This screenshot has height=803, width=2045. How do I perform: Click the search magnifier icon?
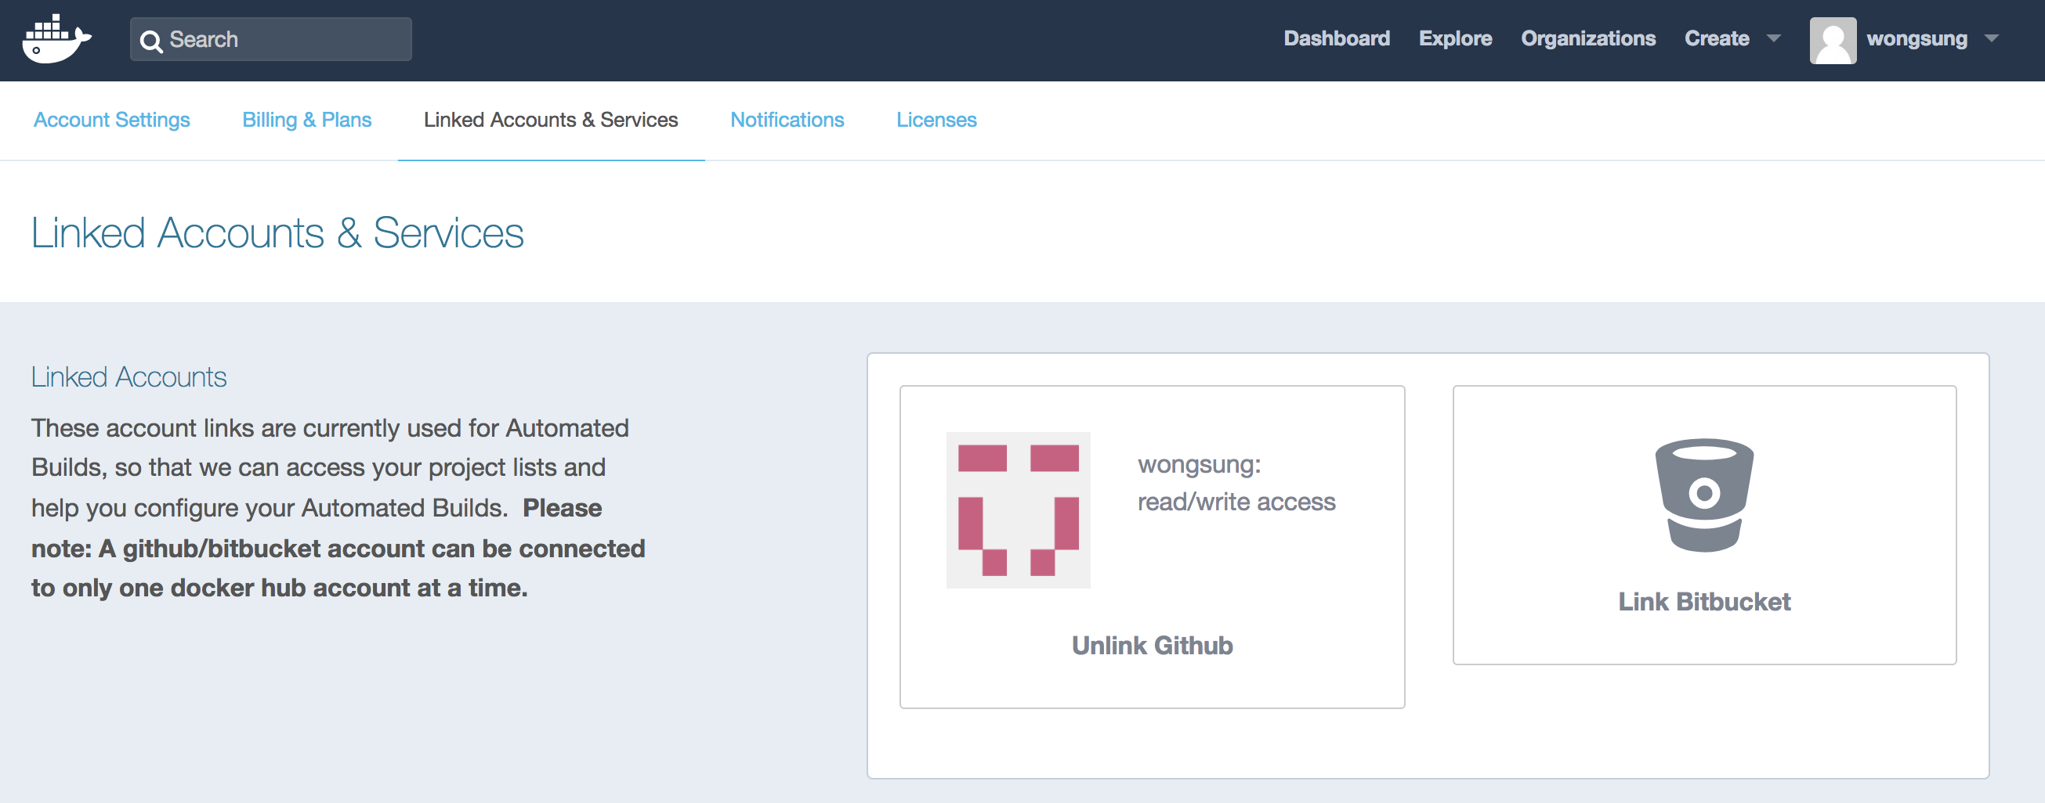pos(151,41)
